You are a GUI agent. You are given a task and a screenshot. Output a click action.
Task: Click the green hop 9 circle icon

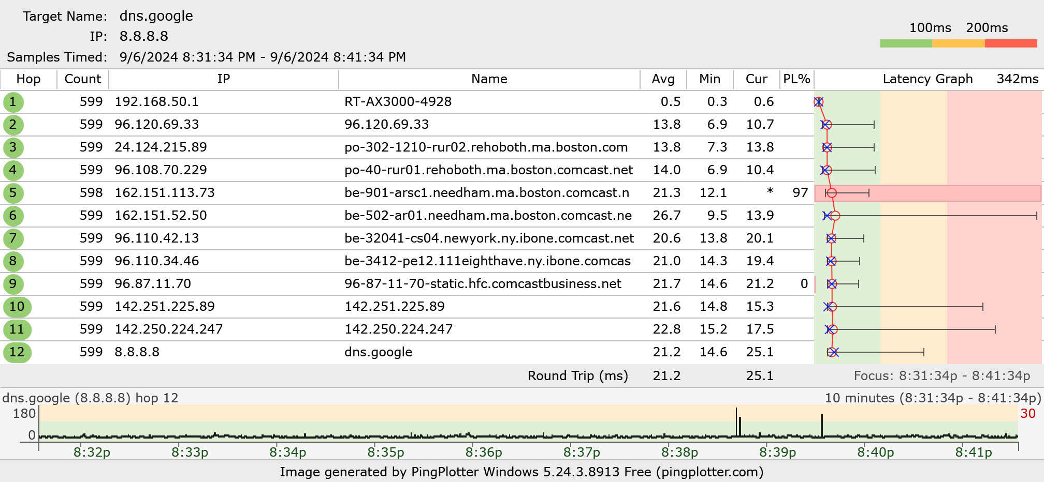tap(13, 284)
